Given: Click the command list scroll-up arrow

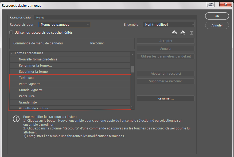Looking at the screenshot, I should (x=132, y=55).
